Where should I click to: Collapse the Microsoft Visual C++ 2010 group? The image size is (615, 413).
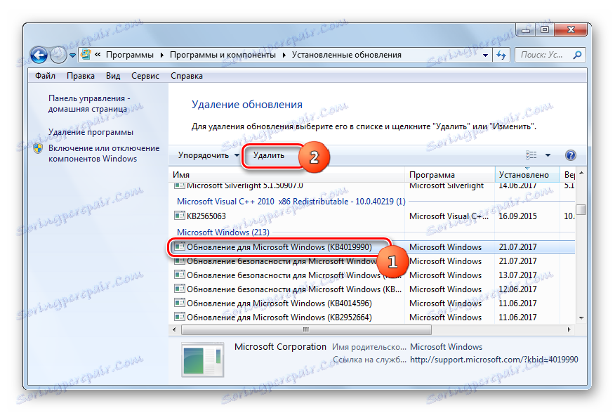coord(291,202)
